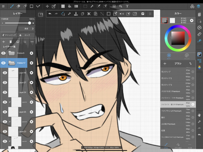The height and width of the screenshot is (152, 203).
Task: Hide Folder9 with its eye icon
Action: click(4, 53)
